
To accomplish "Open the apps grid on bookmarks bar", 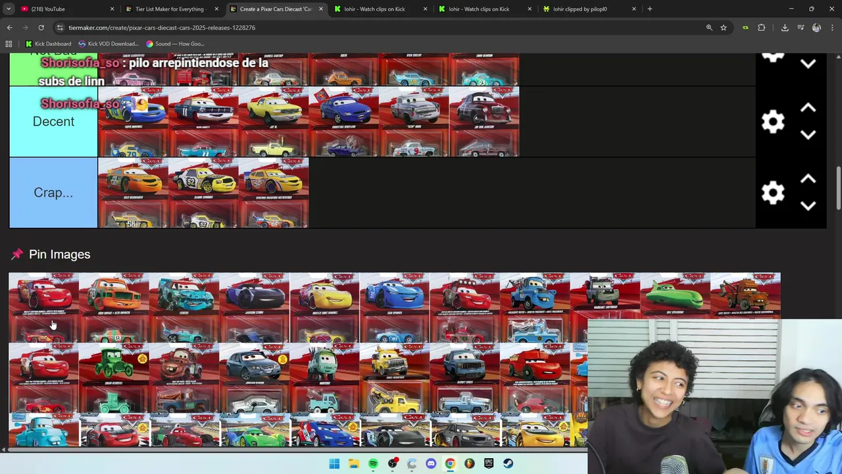I will click(x=9, y=44).
